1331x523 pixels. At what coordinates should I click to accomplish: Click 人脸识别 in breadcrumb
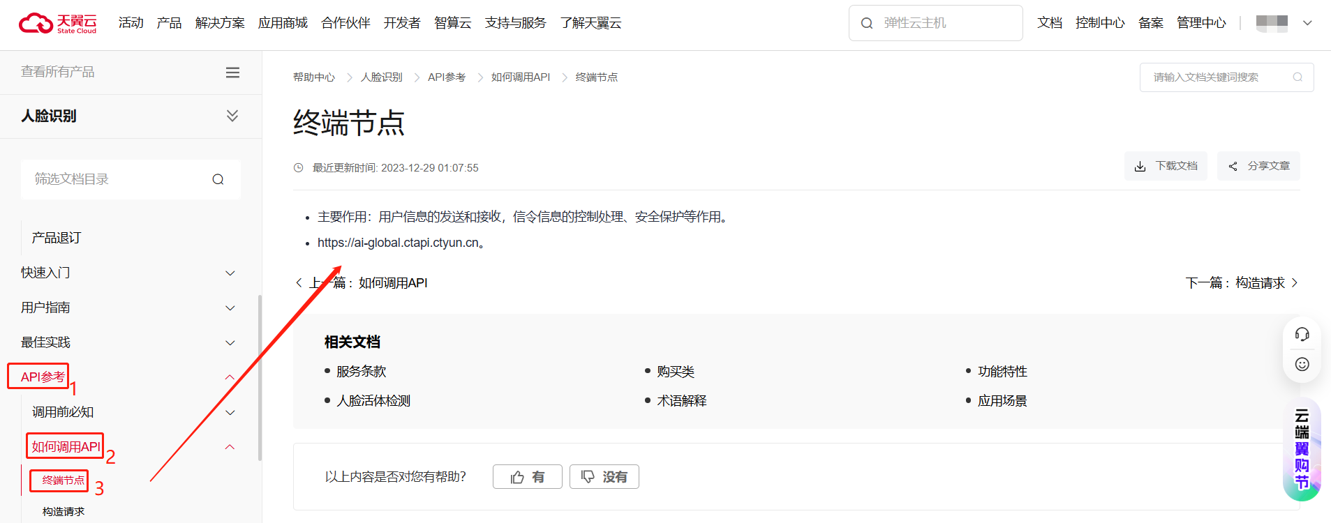(x=382, y=77)
